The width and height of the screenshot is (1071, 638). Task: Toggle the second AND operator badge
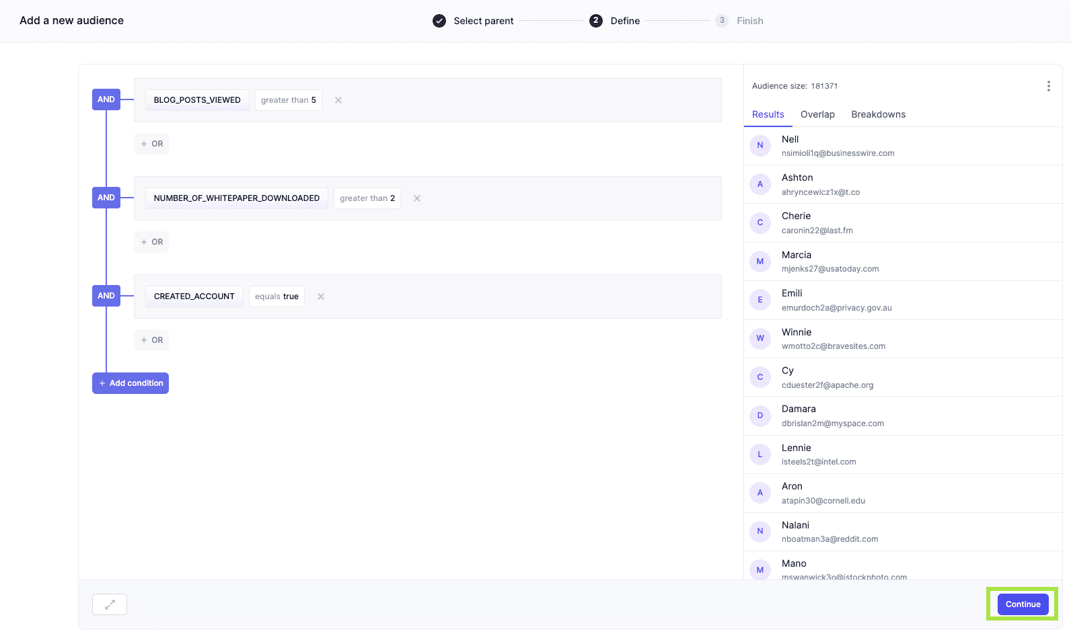106,198
